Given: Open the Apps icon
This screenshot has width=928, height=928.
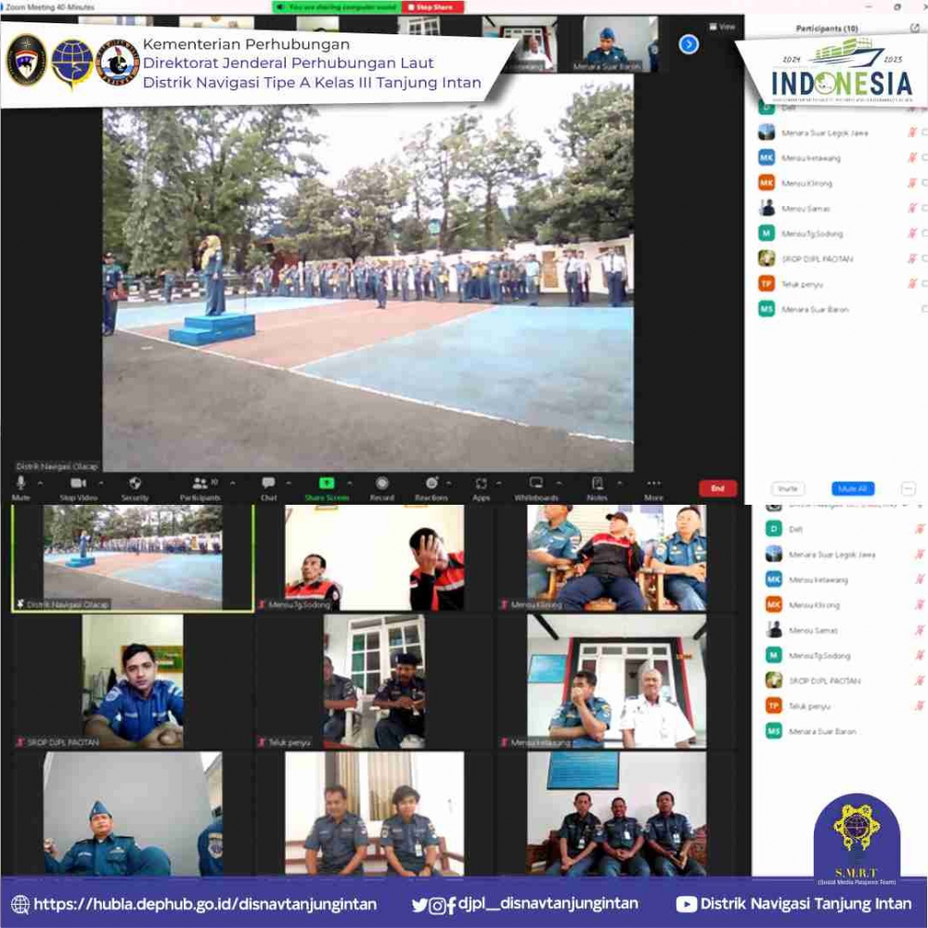Looking at the screenshot, I should 481,483.
